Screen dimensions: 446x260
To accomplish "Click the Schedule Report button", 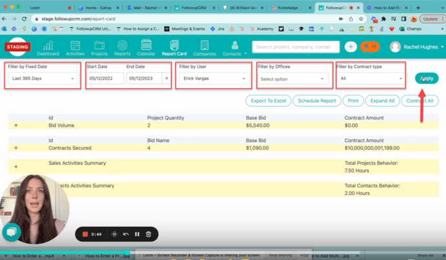I will pyautogui.click(x=316, y=100).
